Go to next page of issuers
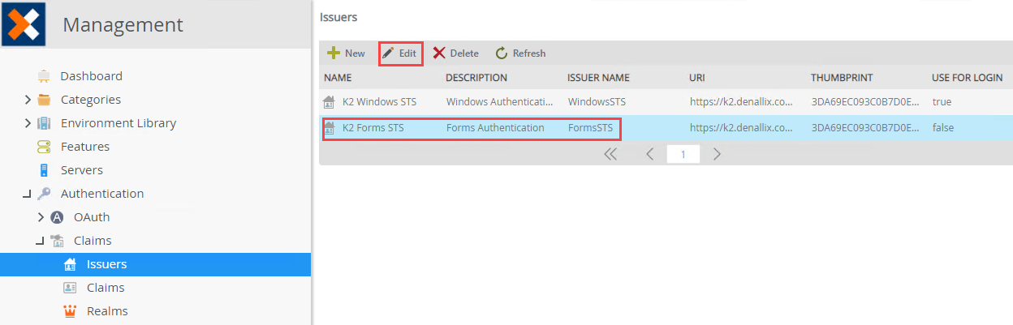The height and width of the screenshot is (325, 1013). (x=717, y=154)
